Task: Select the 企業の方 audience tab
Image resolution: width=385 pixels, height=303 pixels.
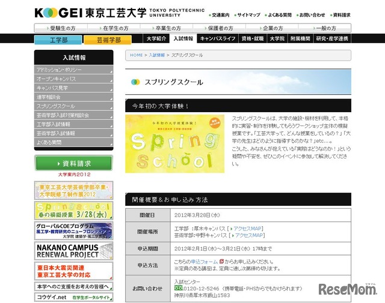Action: pos(272,28)
